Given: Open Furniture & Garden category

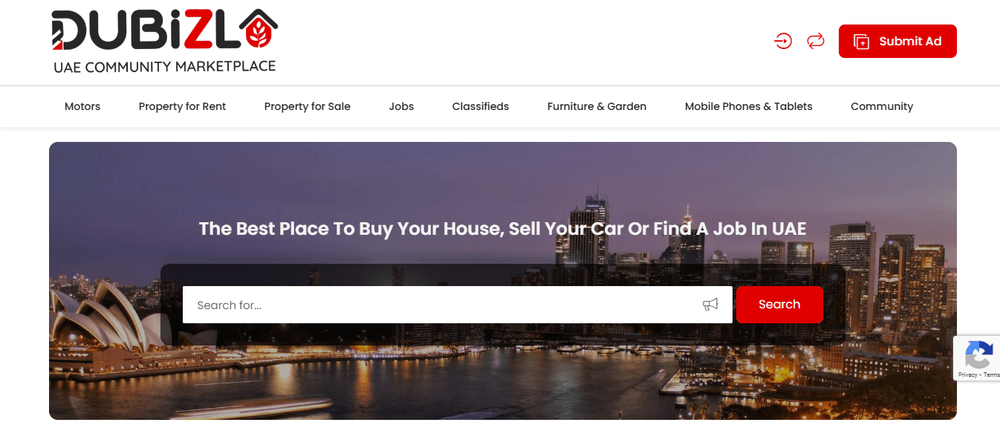Looking at the screenshot, I should click(x=597, y=106).
